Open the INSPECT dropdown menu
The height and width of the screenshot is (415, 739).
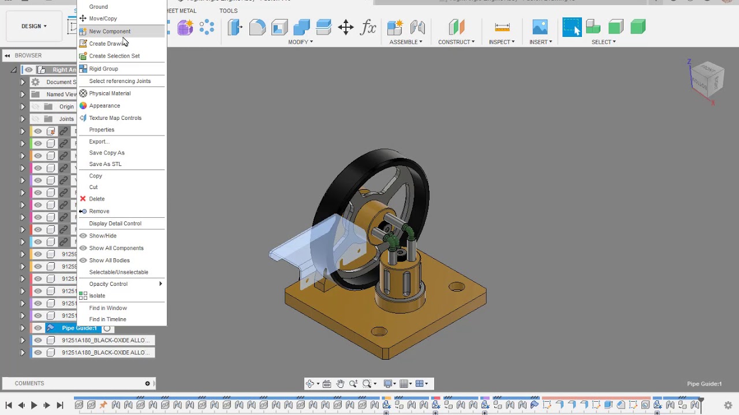(x=502, y=41)
